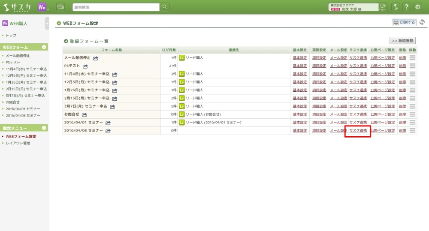Go to トップ in the sidebar
429x231 pixels.
[11, 35]
